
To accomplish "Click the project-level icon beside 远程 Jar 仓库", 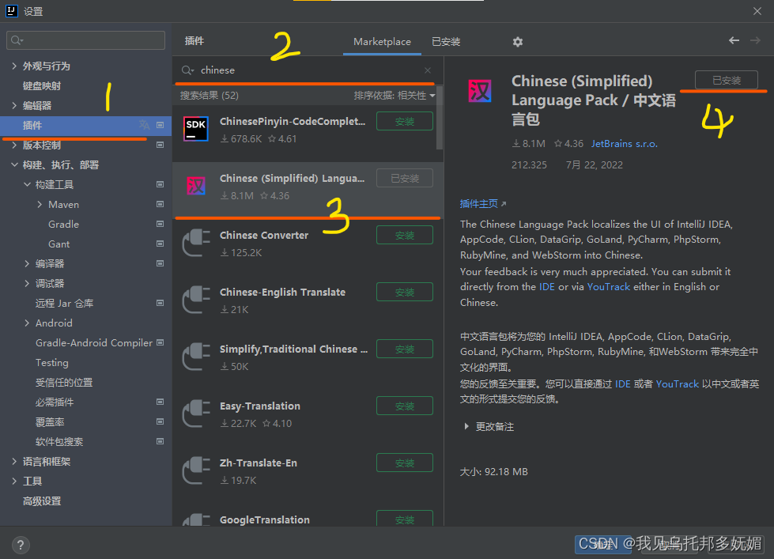I will pos(160,303).
